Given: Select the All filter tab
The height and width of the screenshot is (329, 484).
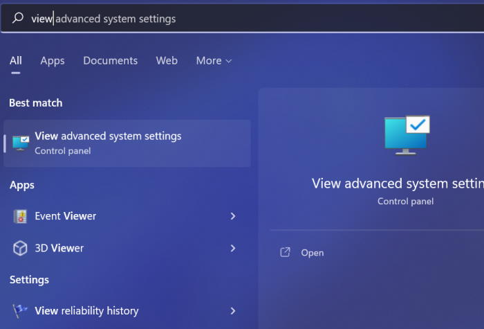Looking at the screenshot, I should click(16, 61).
